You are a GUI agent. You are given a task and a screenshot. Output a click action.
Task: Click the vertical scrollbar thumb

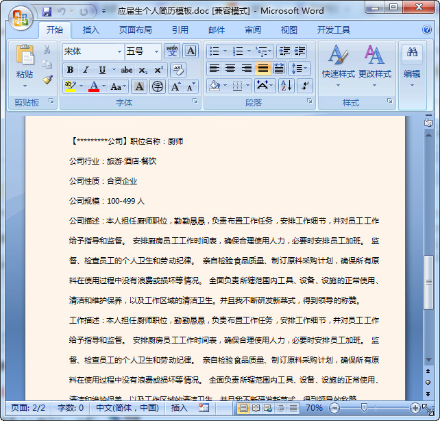[x=428, y=282]
